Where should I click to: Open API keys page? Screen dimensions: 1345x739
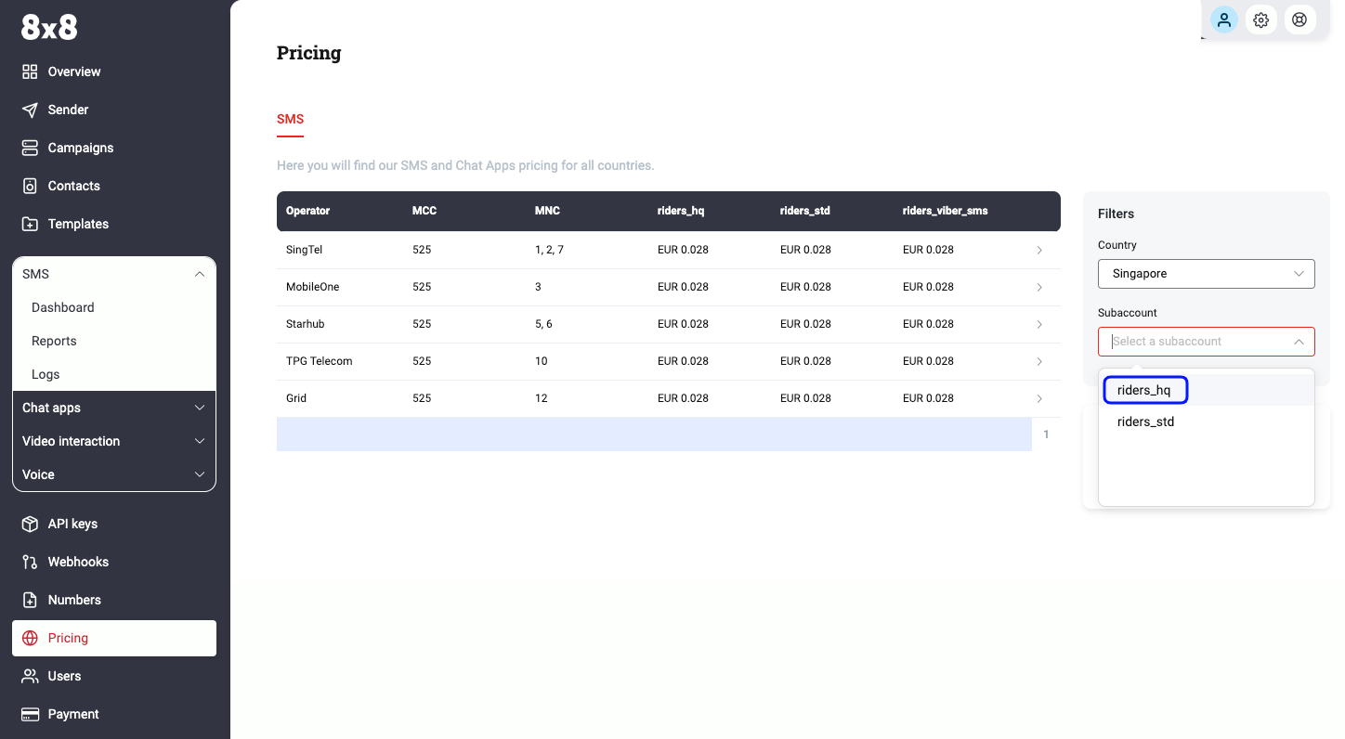(72, 524)
